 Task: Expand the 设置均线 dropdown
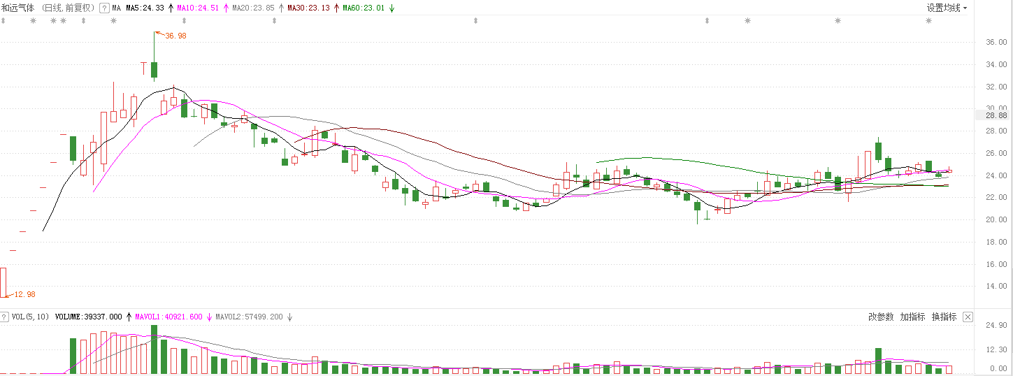[947, 8]
